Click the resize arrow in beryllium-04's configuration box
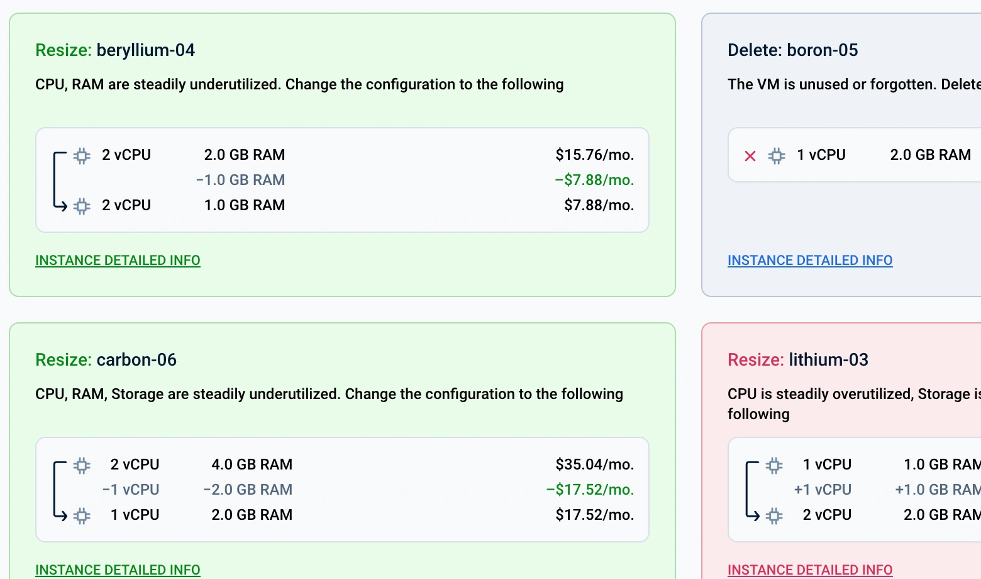 click(x=58, y=181)
